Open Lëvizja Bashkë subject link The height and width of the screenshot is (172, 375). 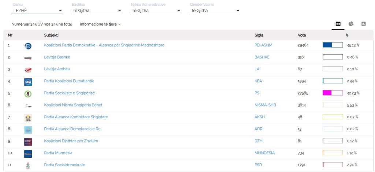(x=57, y=57)
